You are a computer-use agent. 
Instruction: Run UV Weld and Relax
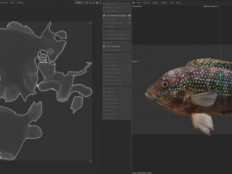point(115,23)
